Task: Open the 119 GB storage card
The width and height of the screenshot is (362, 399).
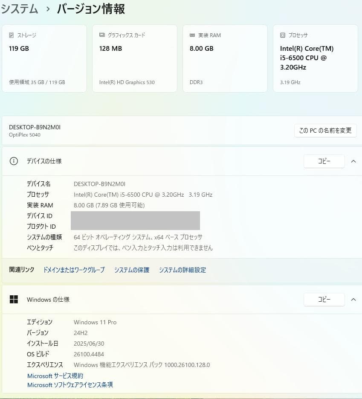Action: (x=44, y=58)
